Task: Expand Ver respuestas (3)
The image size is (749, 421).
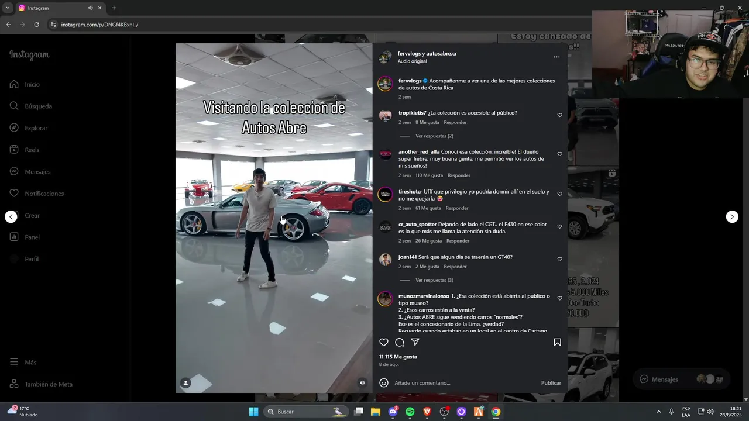Action: pyautogui.click(x=434, y=281)
